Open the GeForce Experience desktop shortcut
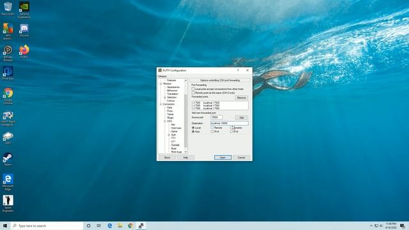 point(24,10)
